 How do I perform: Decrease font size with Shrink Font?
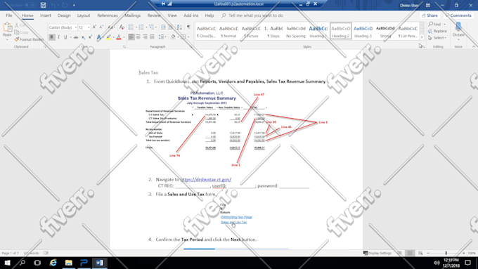click(101, 27)
